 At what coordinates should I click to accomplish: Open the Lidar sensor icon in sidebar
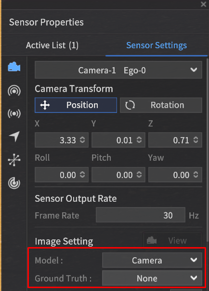click(14, 90)
